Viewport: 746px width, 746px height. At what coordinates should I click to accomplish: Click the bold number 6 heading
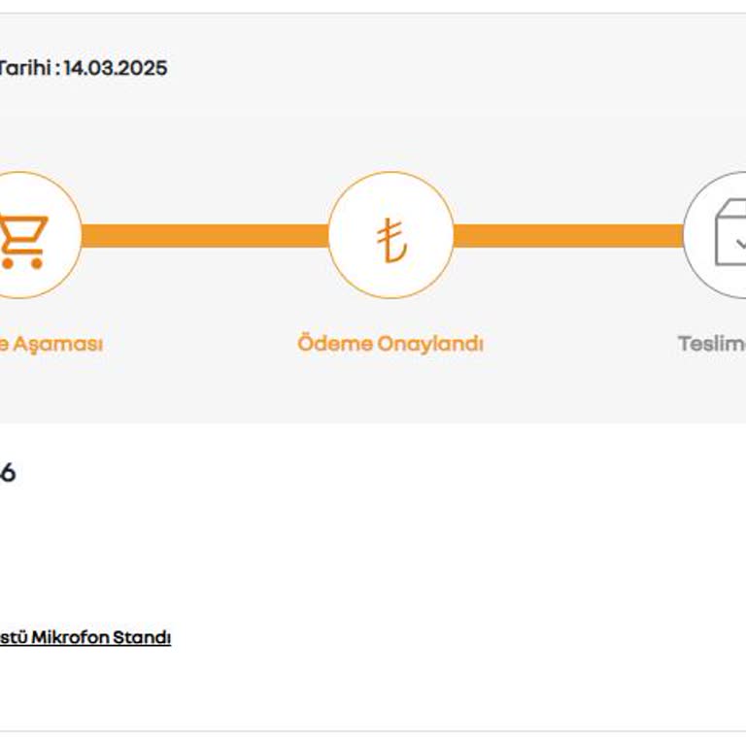click(x=7, y=474)
